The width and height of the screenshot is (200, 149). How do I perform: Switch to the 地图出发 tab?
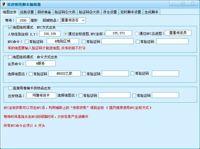click(x=10, y=12)
